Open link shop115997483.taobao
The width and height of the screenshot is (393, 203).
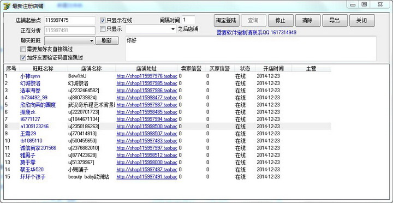pyautogui.click(x=147, y=141)
